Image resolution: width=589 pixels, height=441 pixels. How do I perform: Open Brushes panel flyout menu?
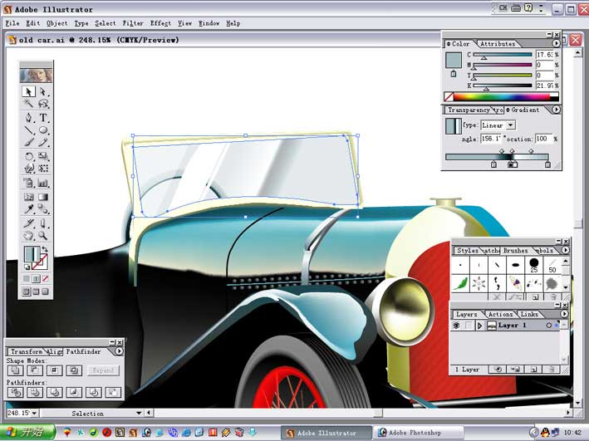pos(565,250)
